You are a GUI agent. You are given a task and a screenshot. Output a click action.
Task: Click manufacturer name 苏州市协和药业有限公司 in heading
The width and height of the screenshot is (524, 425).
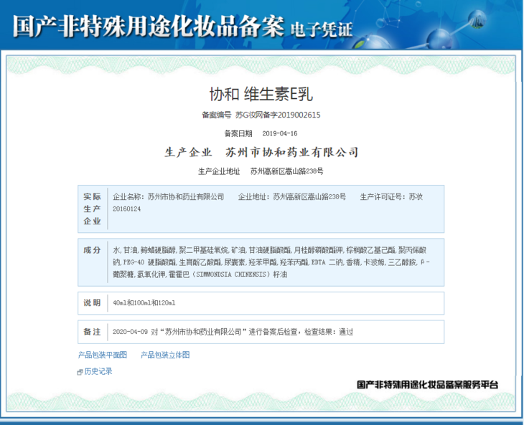(x=292, y=153)
